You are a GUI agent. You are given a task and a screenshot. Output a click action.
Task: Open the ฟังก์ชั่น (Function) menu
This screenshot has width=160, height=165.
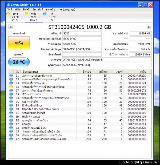[26, 10]
